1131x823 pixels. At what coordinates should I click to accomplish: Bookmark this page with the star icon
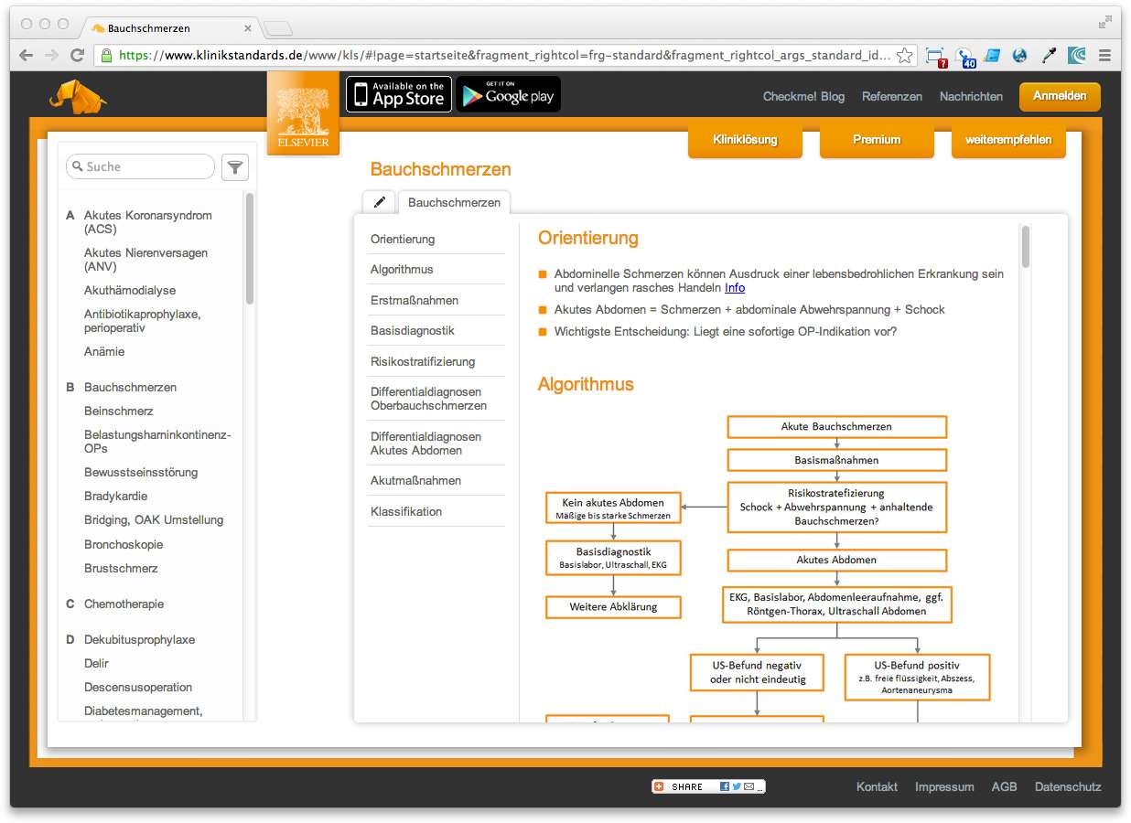(x=904, y=55)
